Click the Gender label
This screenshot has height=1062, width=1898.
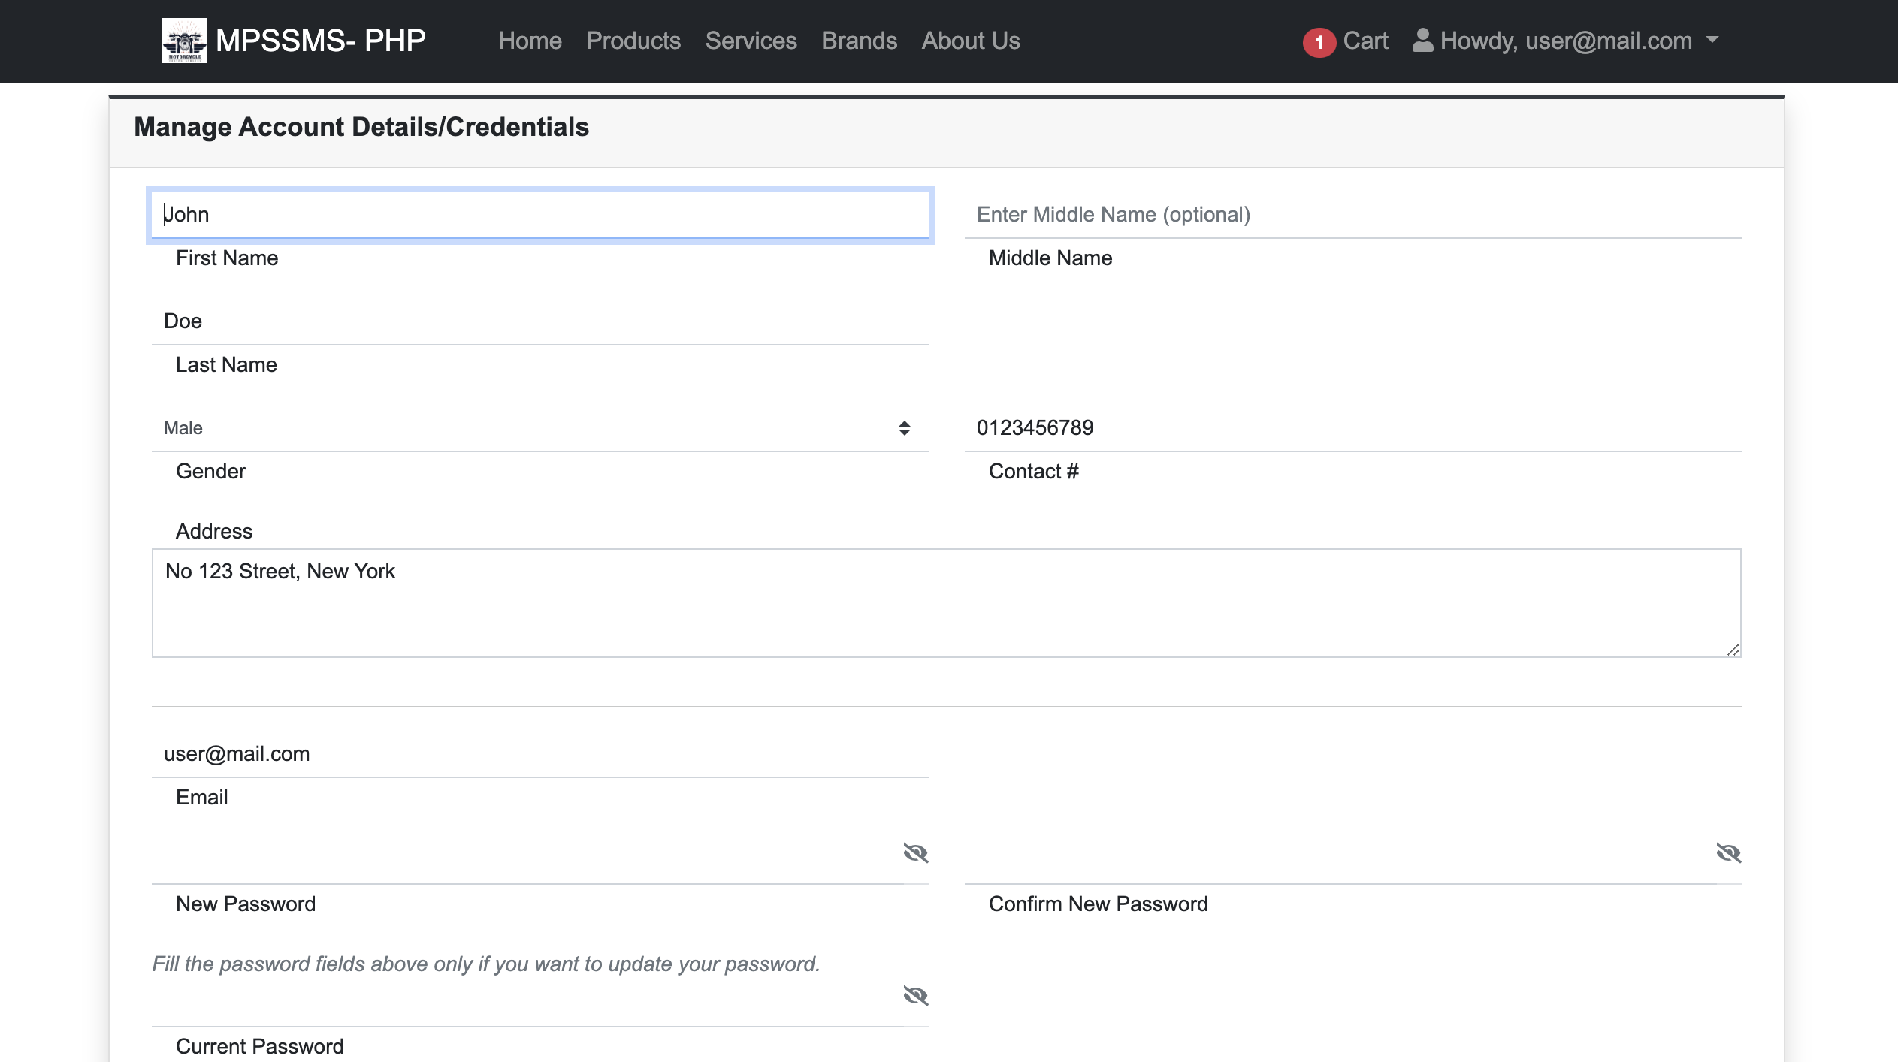click(x=210, y=472)
